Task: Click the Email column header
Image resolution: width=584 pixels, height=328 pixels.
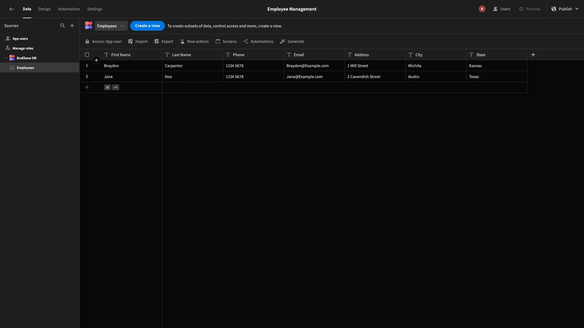Action: pyautogui.click(x=314, y=55)
